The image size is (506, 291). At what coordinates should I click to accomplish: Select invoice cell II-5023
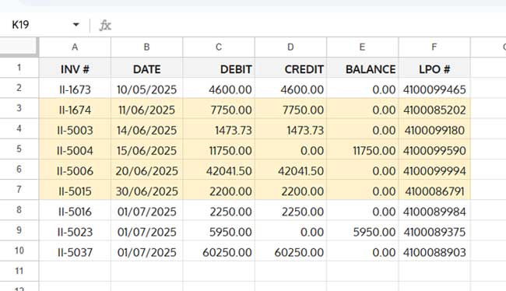point(75,230)
